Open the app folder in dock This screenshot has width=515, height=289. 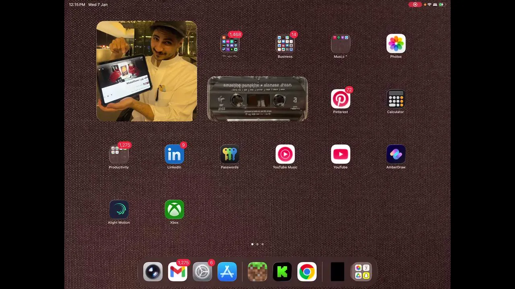tap(362, 272)
